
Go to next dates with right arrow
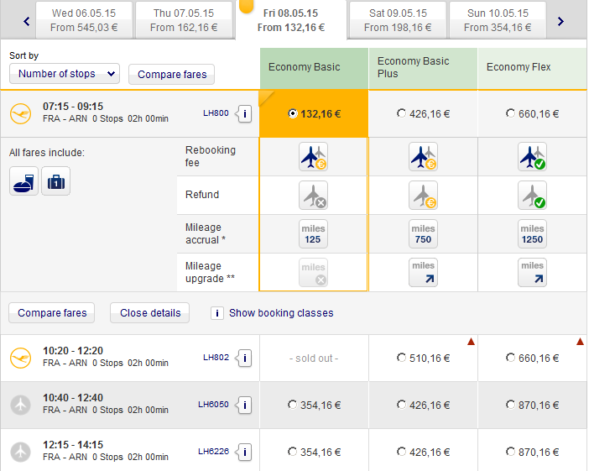[x=560, y=20]
